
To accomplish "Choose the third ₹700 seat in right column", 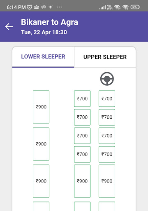I will pyautogui.click(x=107, y=136).
